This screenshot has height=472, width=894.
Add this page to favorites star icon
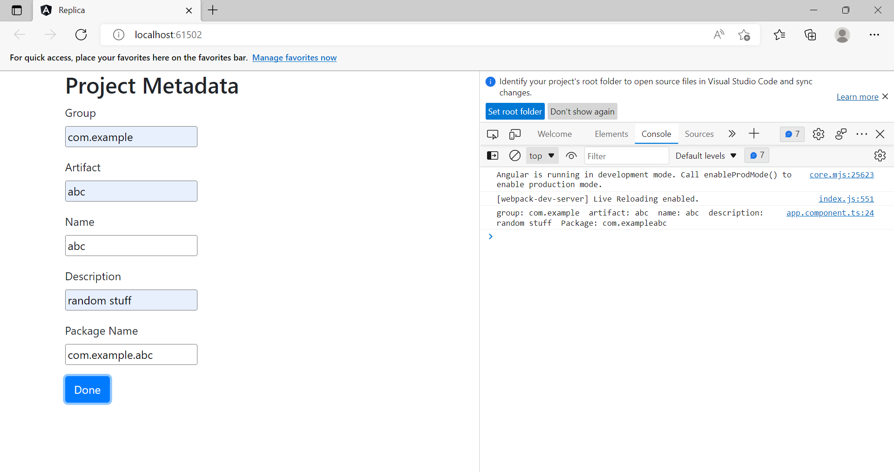tap(744, 35)
